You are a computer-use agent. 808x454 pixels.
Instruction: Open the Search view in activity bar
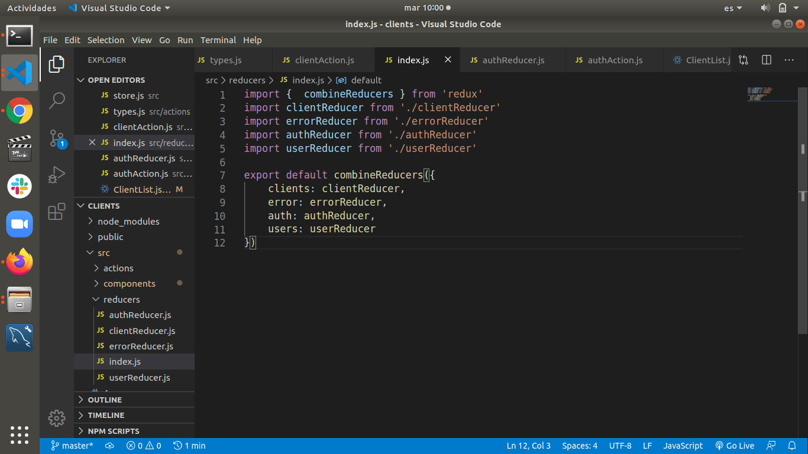click(x=57, y=100)
